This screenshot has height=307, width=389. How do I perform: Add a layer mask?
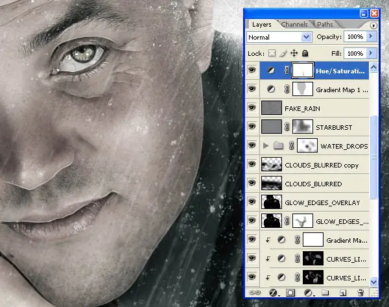pyautogui.click(x=290, y=293)
